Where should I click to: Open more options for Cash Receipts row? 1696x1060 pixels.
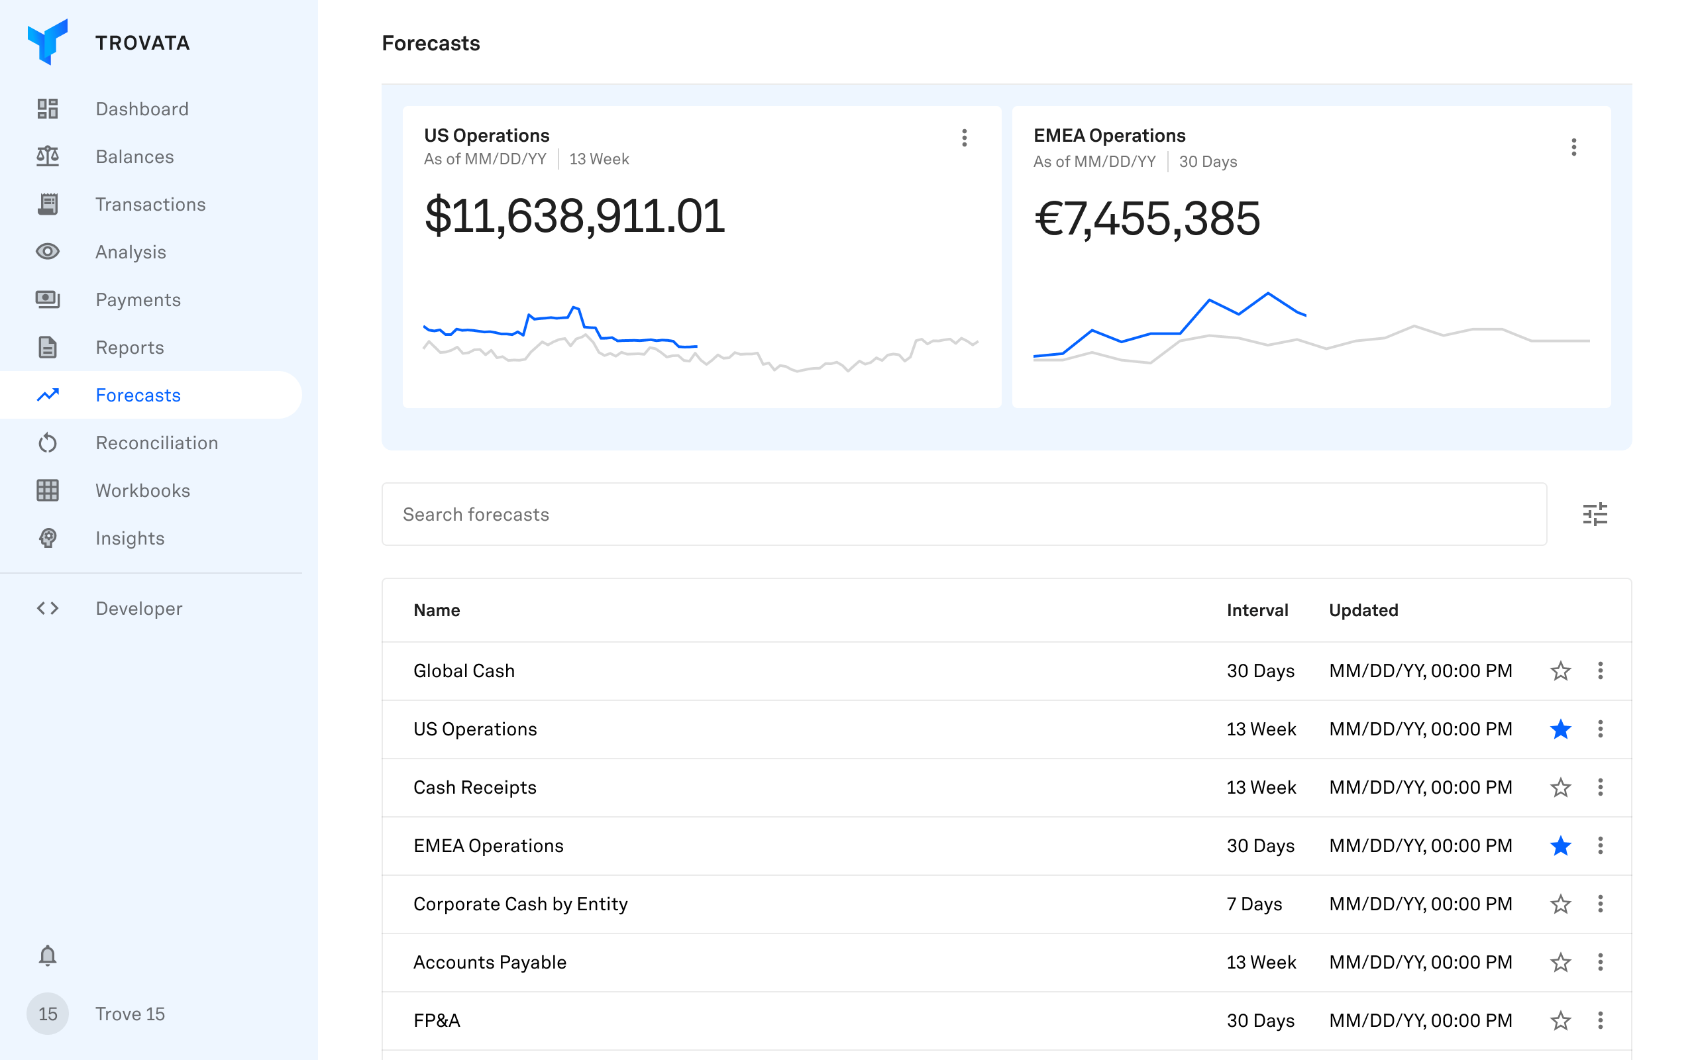1600,787
